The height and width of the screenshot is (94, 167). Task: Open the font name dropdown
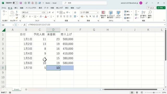(42, 13)
